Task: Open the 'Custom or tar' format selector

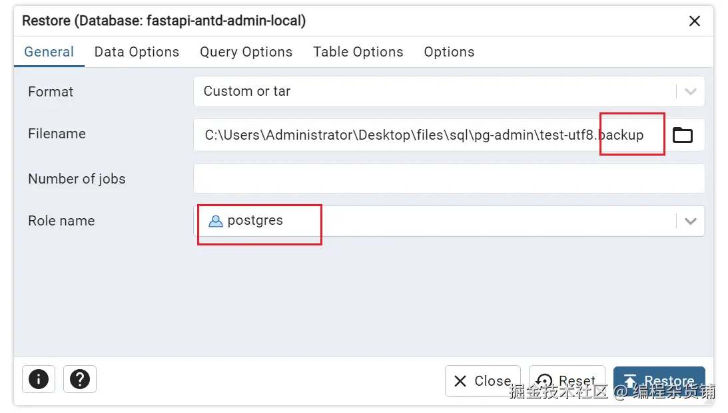Action: coord(433,92)
